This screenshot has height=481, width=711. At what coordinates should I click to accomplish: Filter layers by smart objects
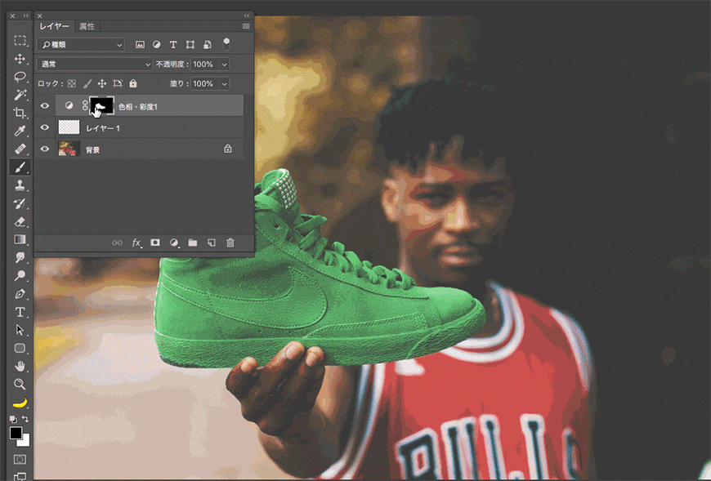[208, 44]
